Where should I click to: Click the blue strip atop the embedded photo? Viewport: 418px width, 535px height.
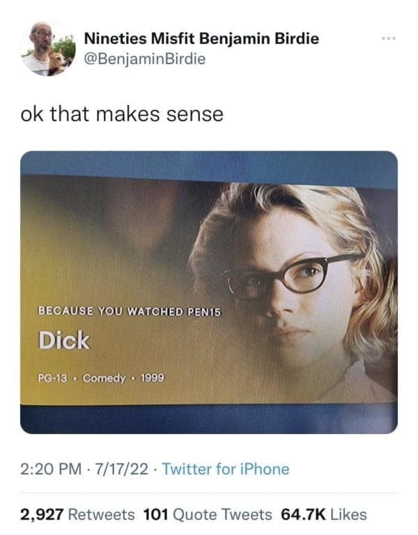[209, 163]
